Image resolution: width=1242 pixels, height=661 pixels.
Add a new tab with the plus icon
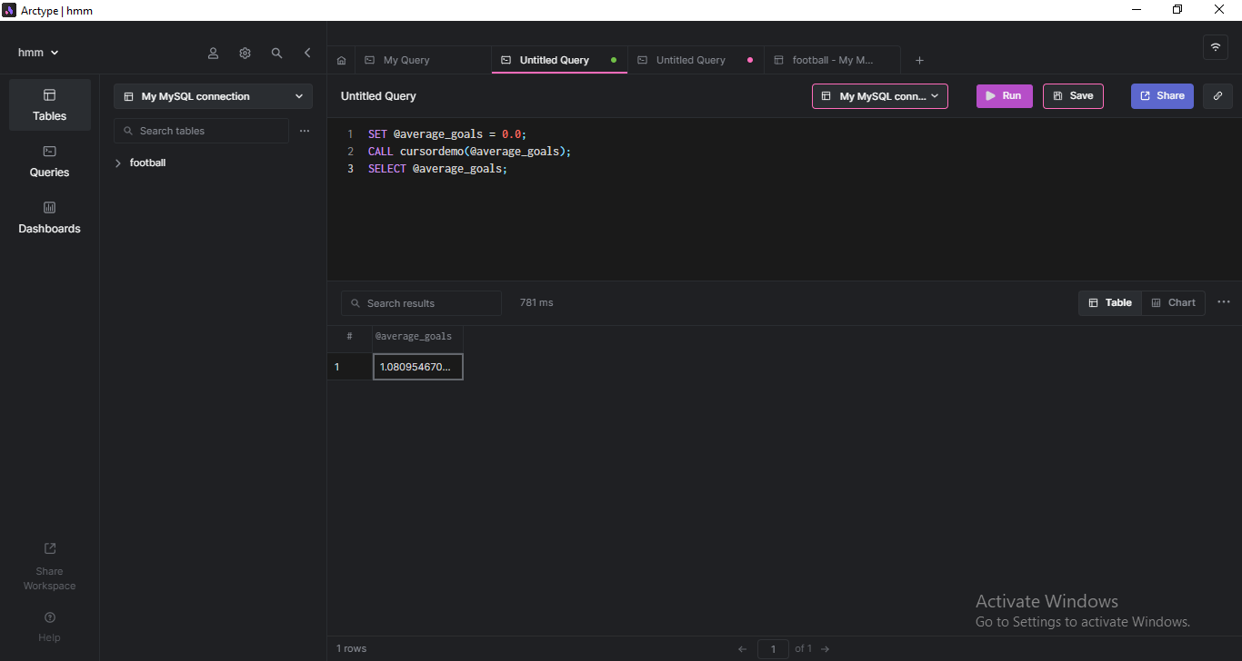(x=919, y=60)
